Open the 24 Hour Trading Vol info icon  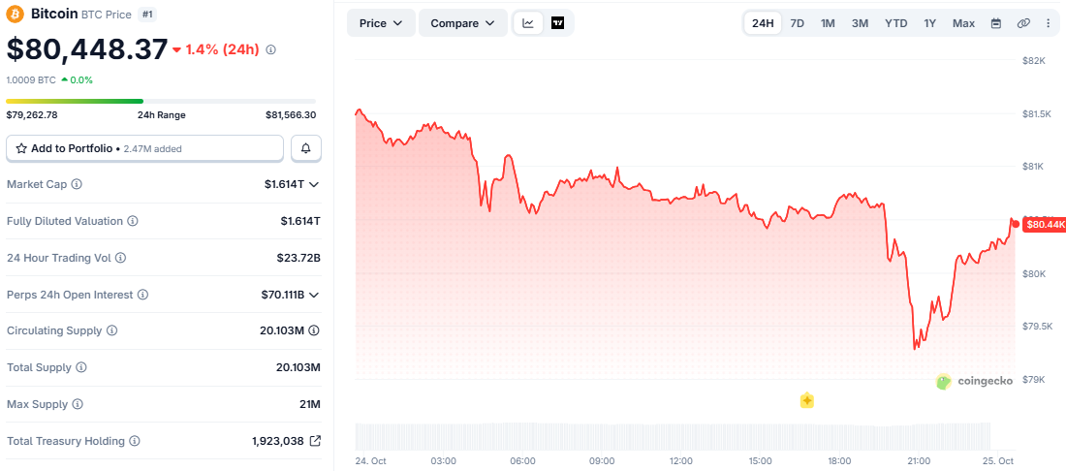[x=120, y=258]
